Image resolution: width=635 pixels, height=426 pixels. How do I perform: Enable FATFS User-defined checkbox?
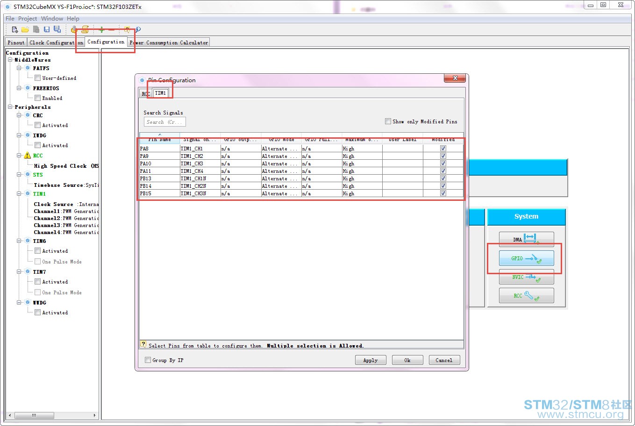click(x=37, y=78)
